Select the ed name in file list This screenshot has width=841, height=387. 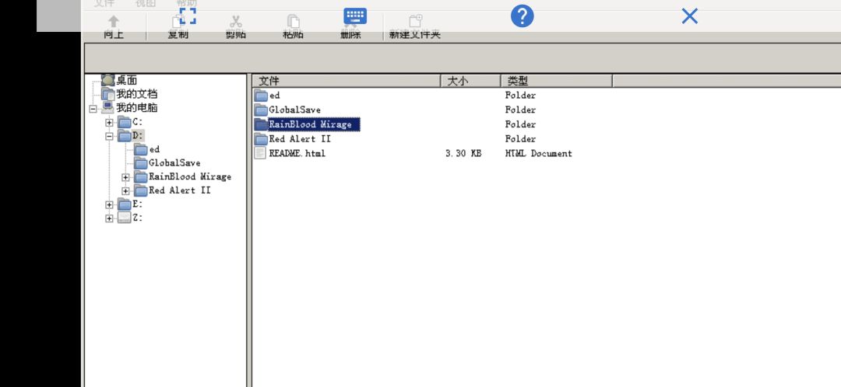(x=274, y=96)
